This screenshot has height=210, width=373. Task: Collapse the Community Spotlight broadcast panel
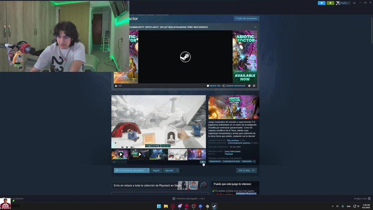255,27
